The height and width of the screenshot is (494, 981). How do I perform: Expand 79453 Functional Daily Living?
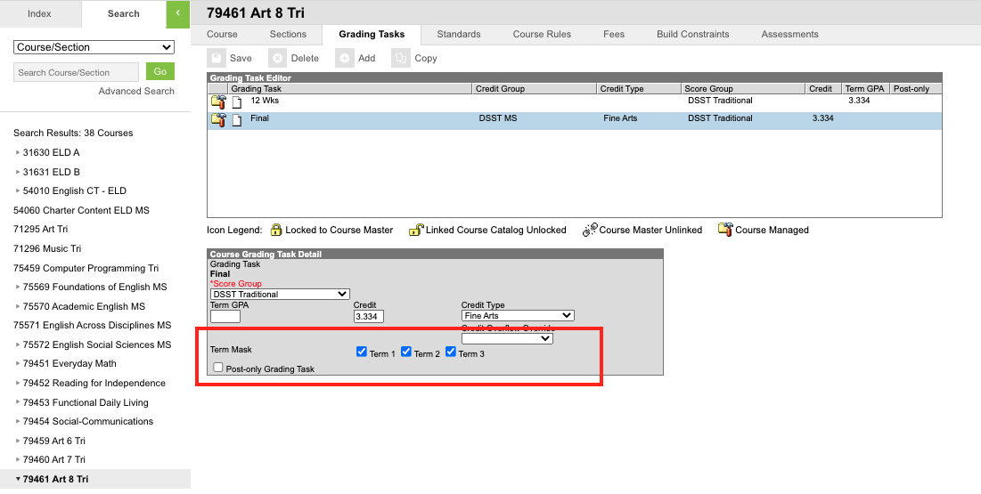(18, 402)
